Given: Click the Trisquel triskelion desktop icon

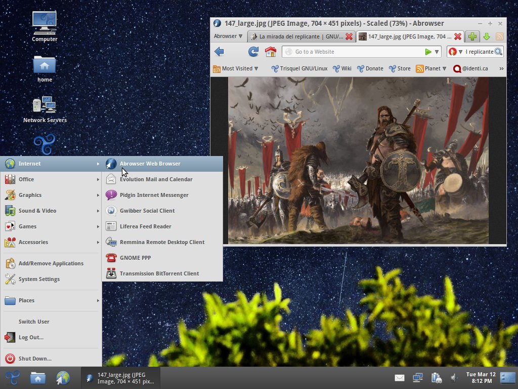Looking at the screenshot, I should click(45, 144).
